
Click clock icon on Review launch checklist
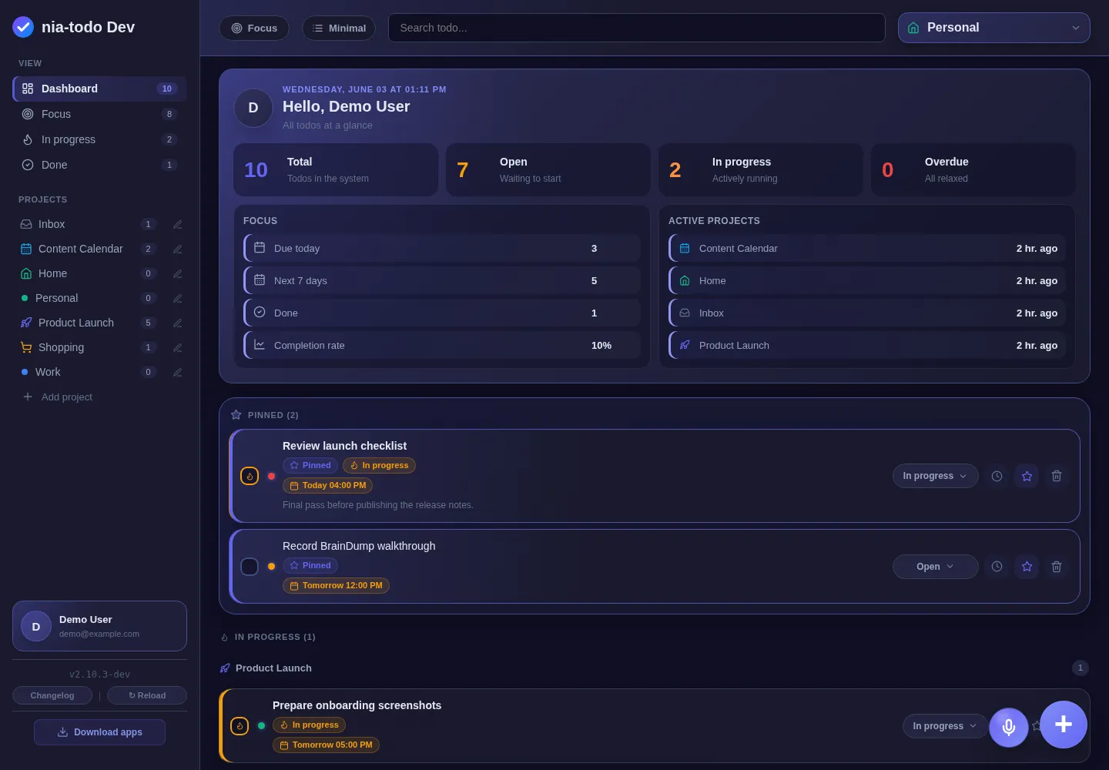(x=997, y=476)
